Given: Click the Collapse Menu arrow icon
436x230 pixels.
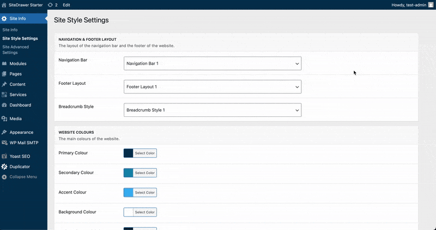Looking at the screenshot, I should click(4, 177).
